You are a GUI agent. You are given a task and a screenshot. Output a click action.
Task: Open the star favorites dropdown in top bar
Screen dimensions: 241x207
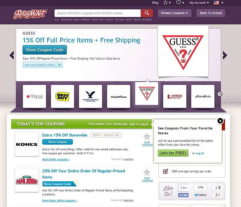click(167, 3)
